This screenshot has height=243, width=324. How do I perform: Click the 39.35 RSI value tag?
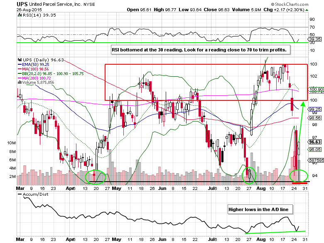(x=314, y=39)
